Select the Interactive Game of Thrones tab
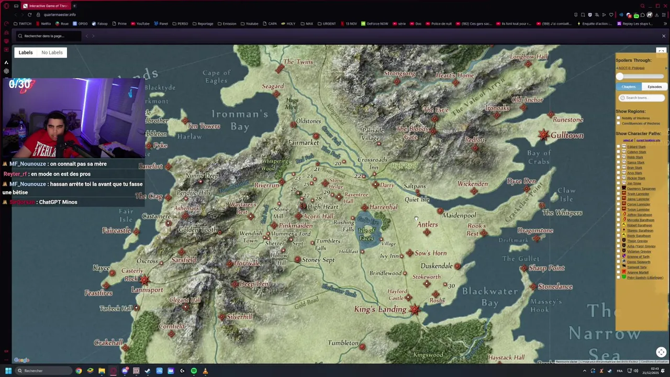The width and height of the screenshot is (670, 377). pos(46,6)
